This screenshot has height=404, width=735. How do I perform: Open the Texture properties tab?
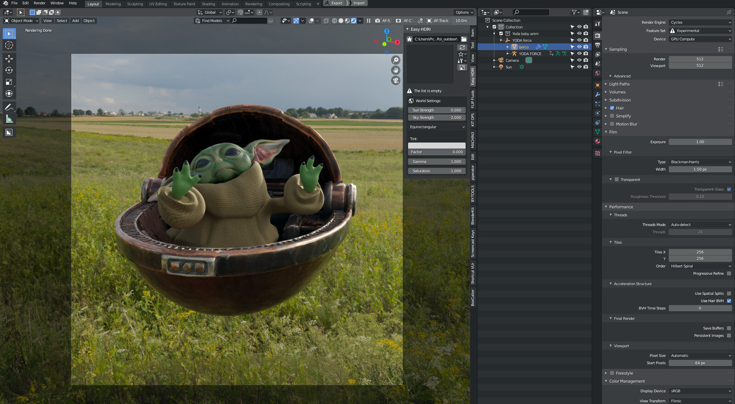coord(597,153)
